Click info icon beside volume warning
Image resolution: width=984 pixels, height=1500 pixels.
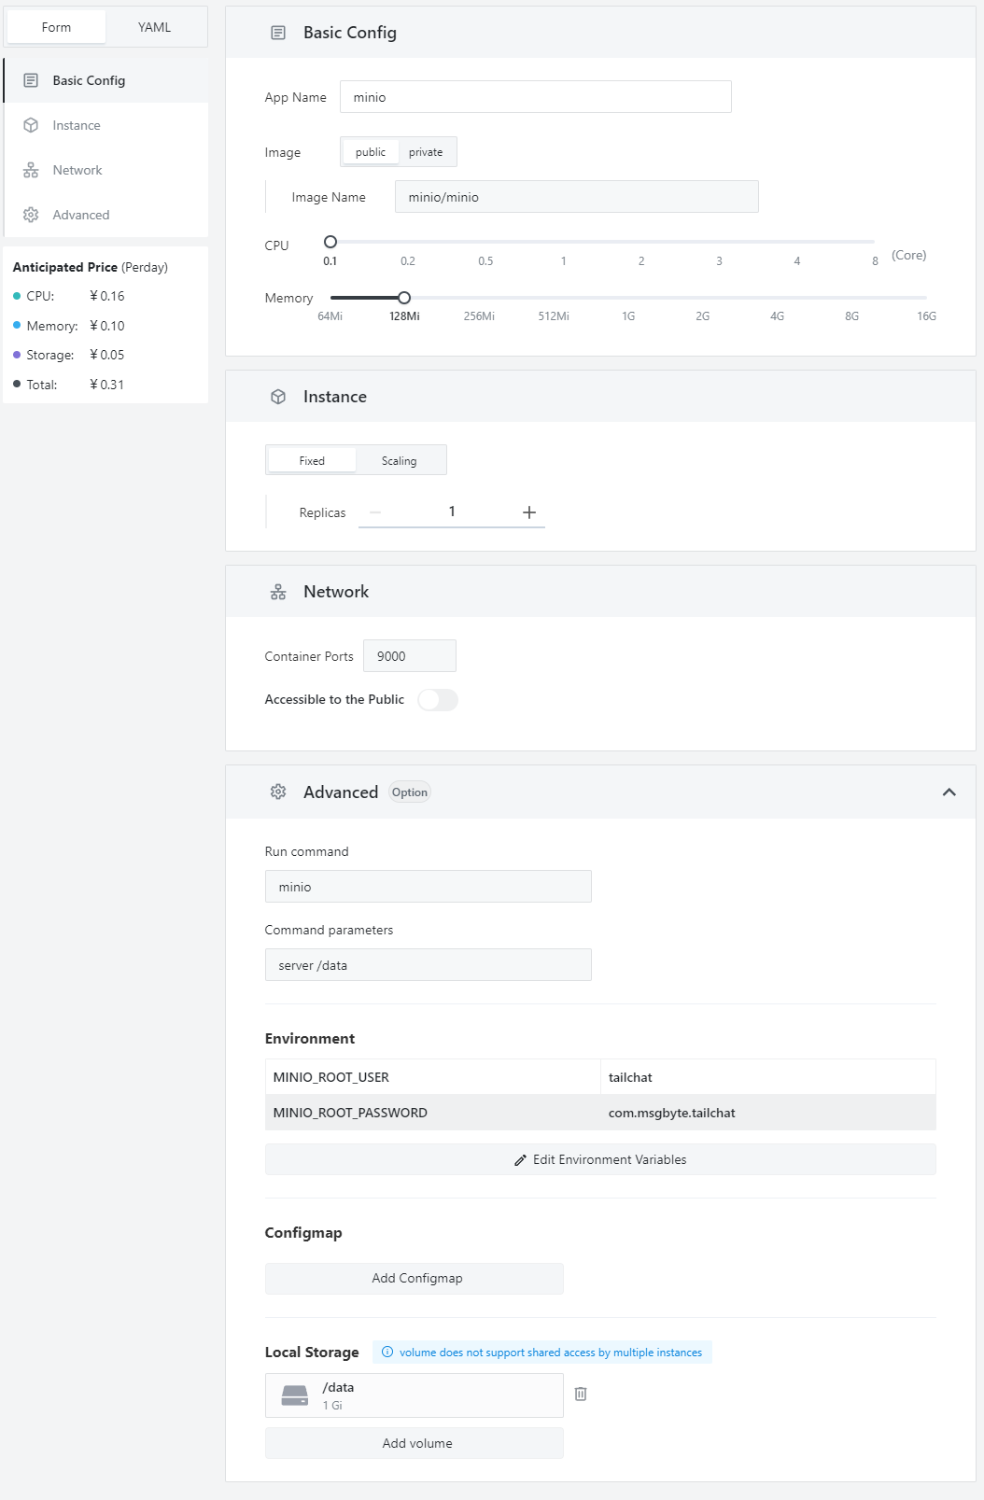click(387, 1353)
